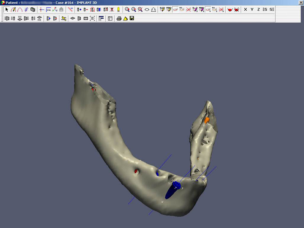Click the Z axis view button
Screen dimensions: 304x228
(x=258, y=9)
